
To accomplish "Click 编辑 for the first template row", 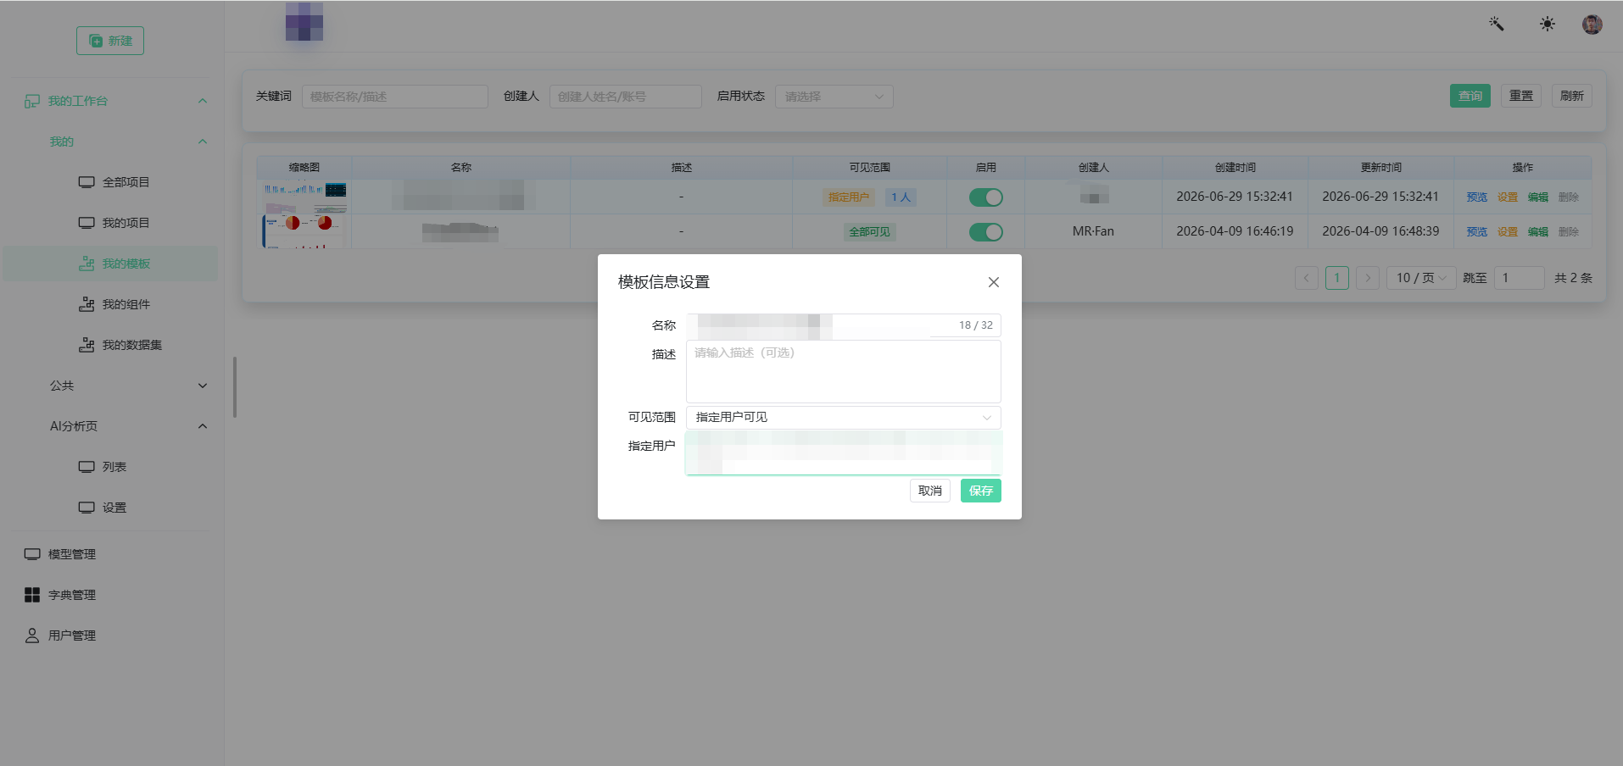I will [1538, 197].
